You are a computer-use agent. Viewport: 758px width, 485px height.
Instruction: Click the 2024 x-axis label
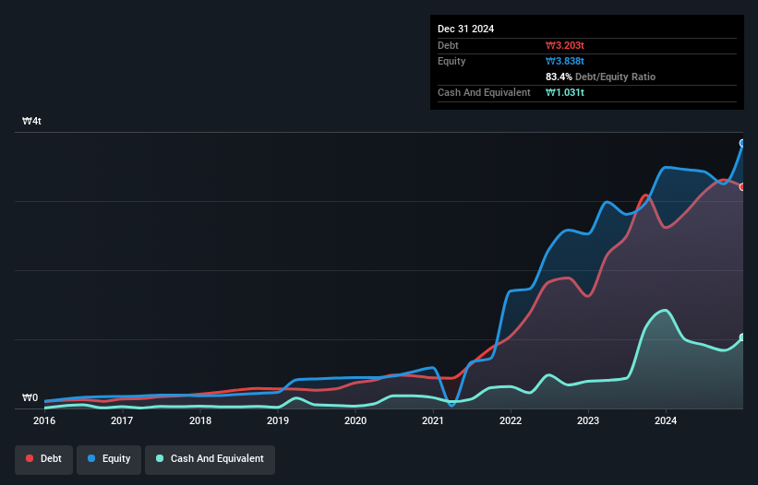[666, 420]
